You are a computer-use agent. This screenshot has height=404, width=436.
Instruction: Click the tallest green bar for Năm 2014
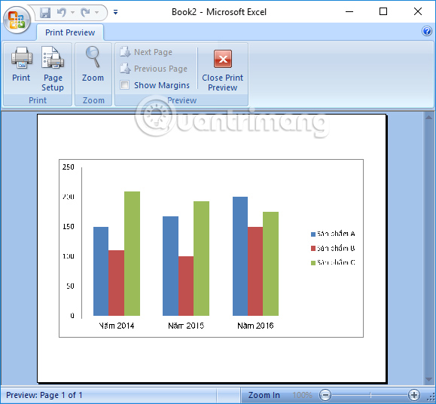pos(132,253)
